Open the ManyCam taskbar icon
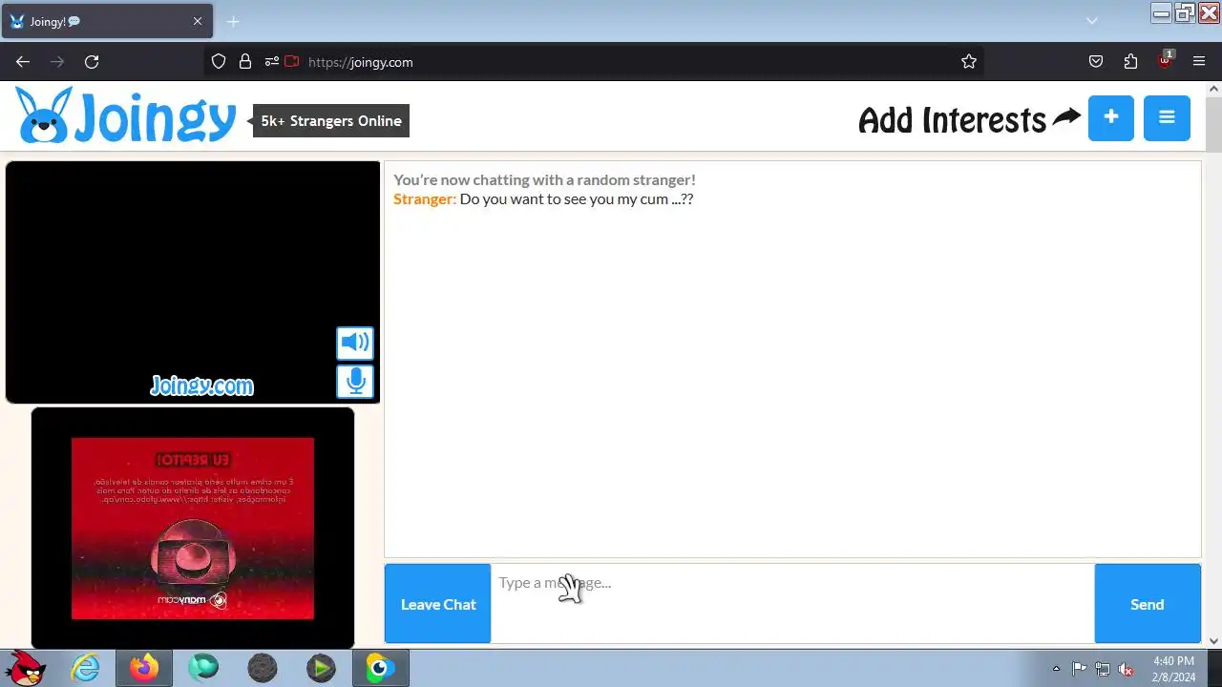This screenshot has width=1222, height=687. [x=380, y=669]
